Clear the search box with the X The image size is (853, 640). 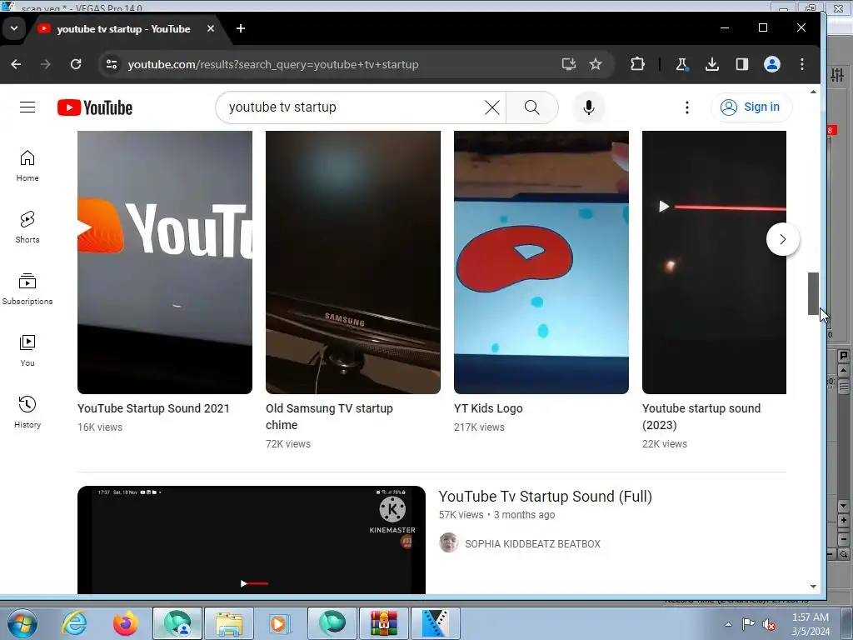tap(491, 107)
